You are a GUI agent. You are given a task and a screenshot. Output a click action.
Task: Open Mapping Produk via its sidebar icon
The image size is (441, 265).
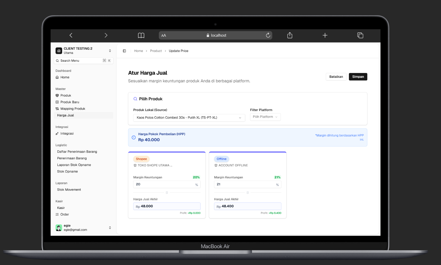pos(57,109)
